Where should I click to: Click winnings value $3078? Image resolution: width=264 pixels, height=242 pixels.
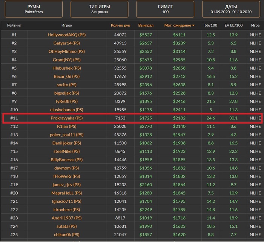point(146,68)
